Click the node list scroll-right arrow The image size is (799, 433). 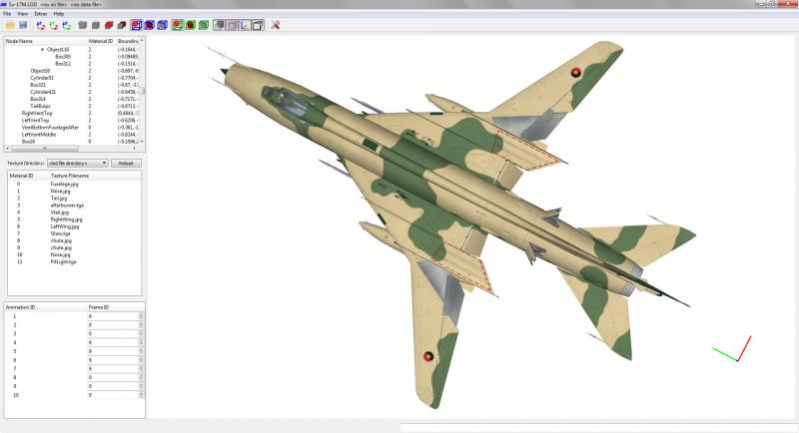point(135,149)
